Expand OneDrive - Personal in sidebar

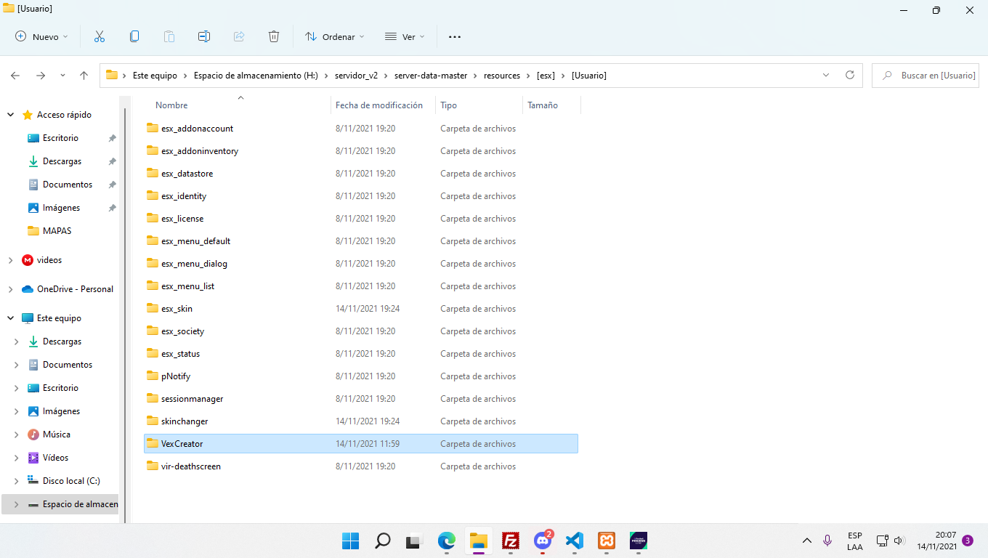(10, 289)
